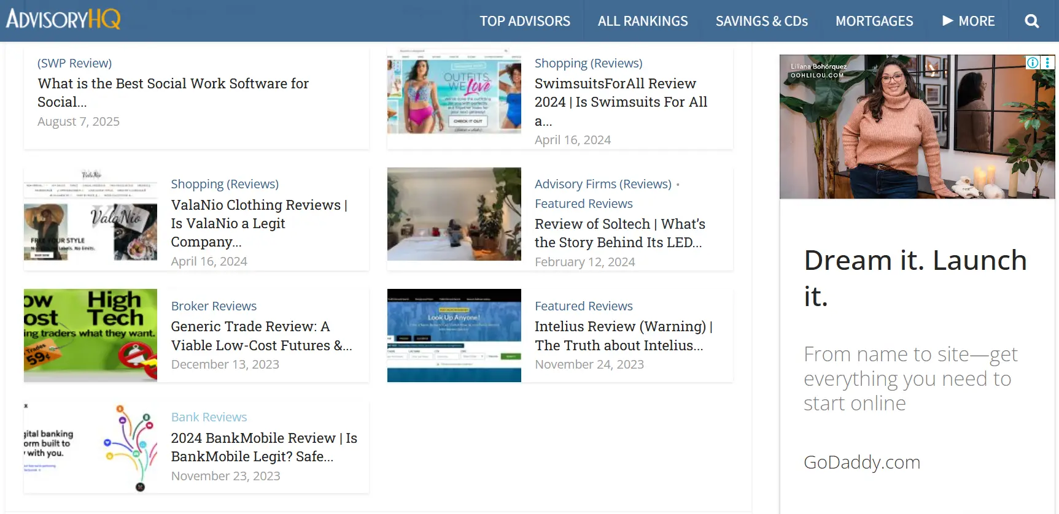Open the (SWP Review) category link
Screen dimensions: 1059x514
tap(74, 63)
